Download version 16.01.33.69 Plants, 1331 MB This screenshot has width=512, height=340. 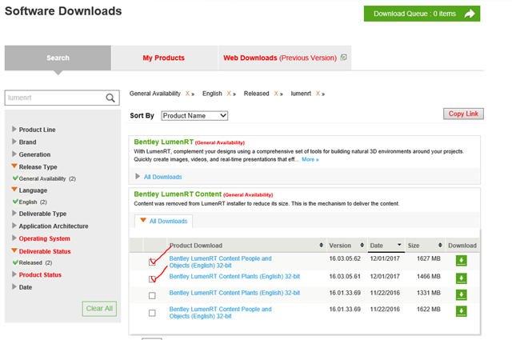pos(461,294)
